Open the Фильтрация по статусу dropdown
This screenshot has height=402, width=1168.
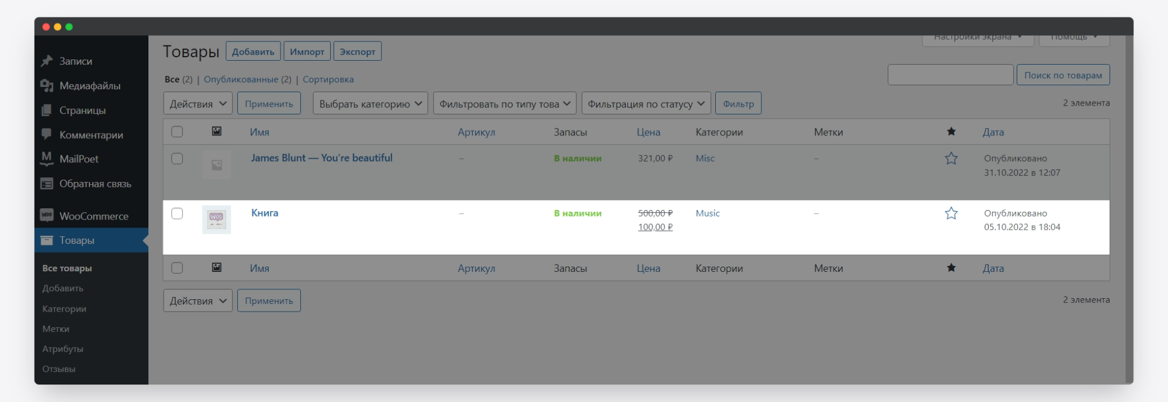pos(646,104)
